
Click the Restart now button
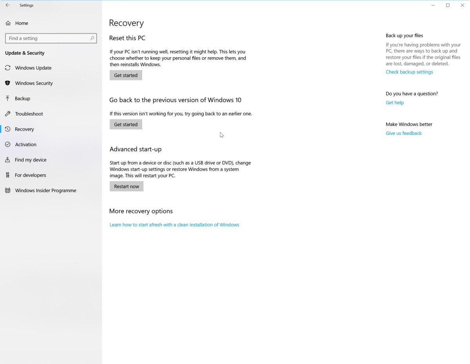pyautogui.click(x=127, y=186)
